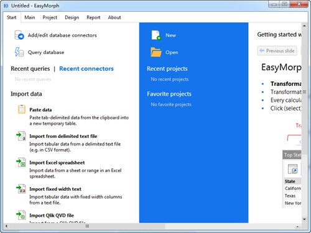
Task: Click the New project document icon
Action: (156, 35)
